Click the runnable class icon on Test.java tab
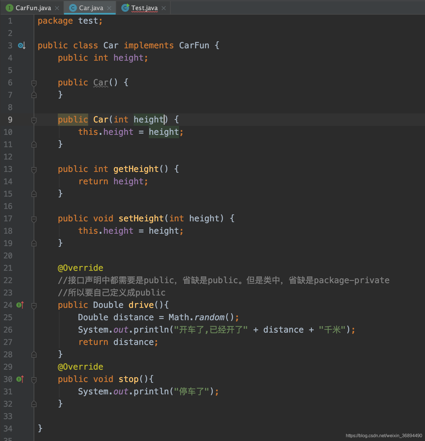 [x=125, y=8]
